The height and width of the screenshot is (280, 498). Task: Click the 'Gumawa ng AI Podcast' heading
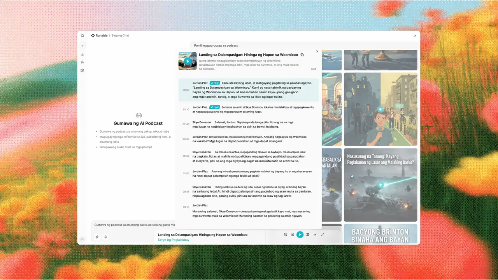pos(138,123)
